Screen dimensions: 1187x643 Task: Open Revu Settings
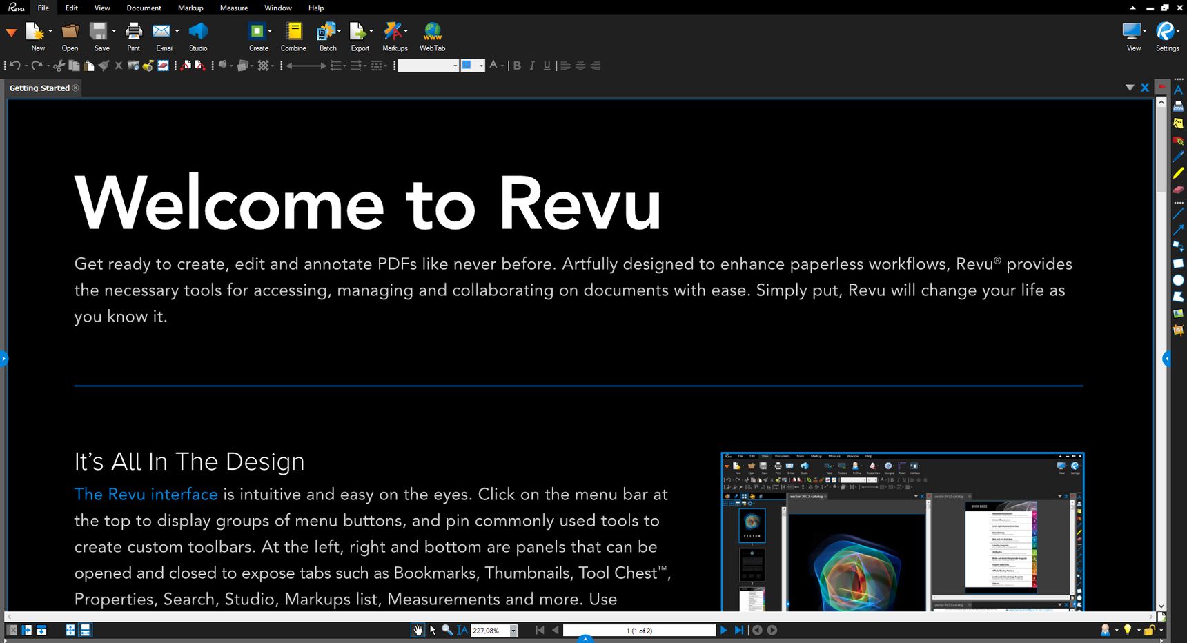point(1166,32)
